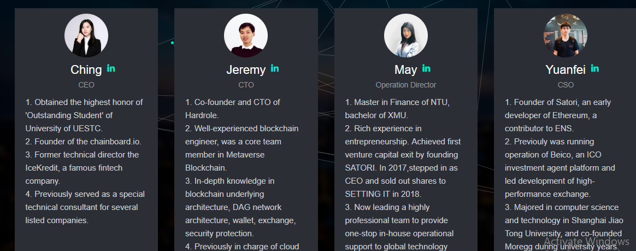Click Jeremy's profile photo

246,36
